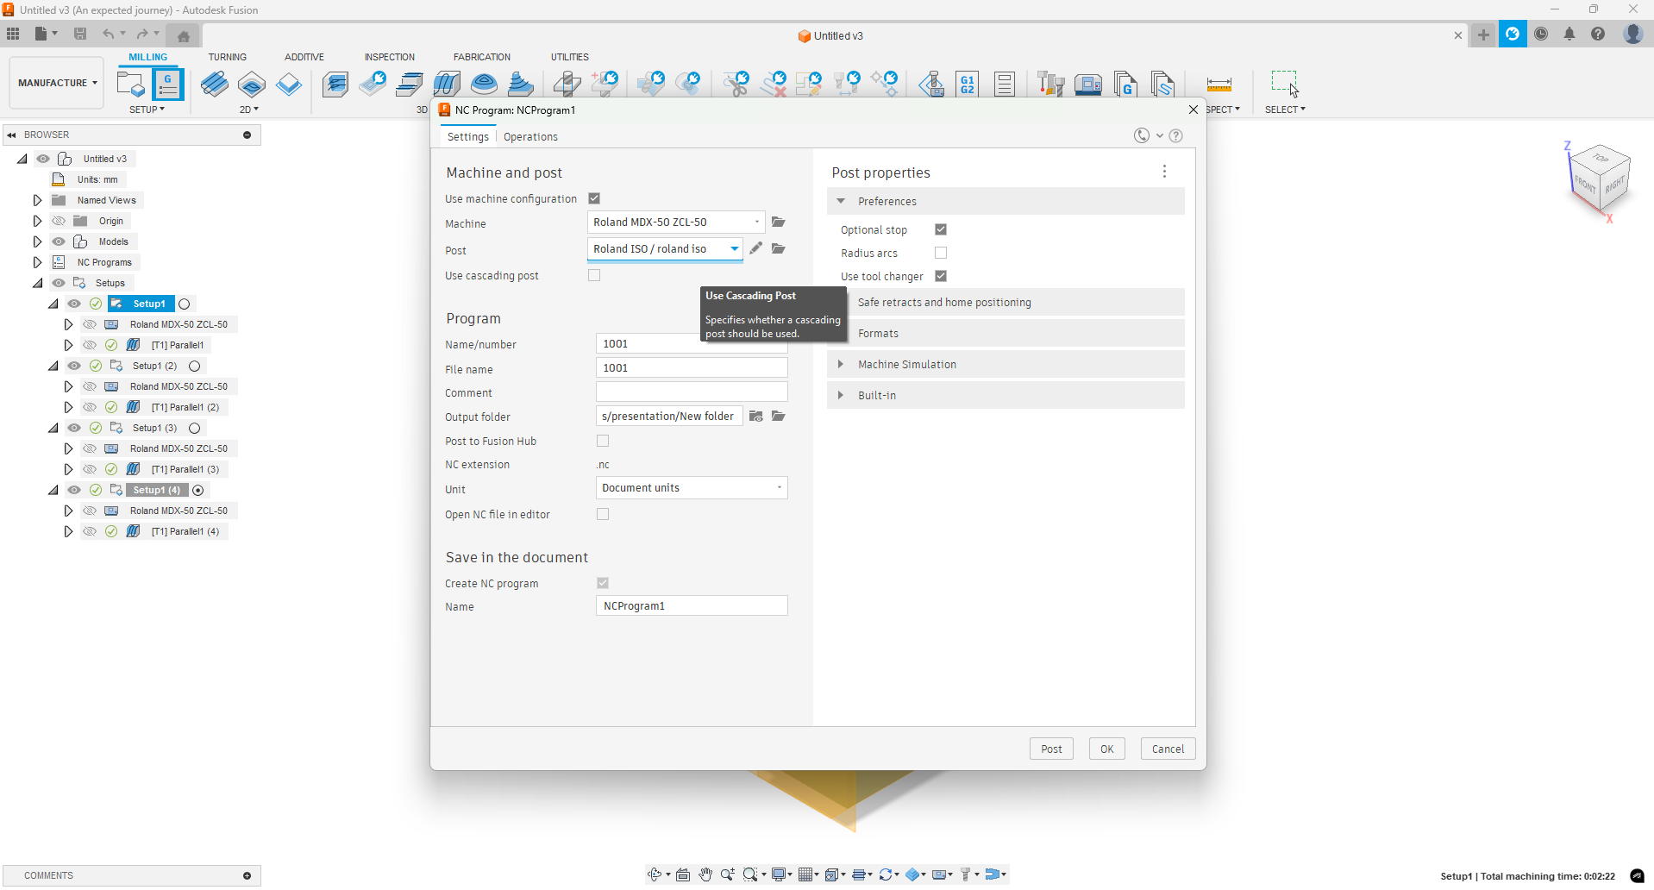
Task: Switch to the Operations tab
Action: [530, 136]
